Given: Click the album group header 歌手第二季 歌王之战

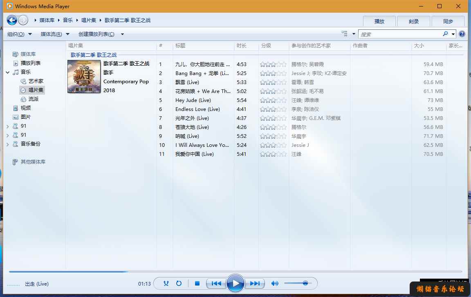Looking at the screenshot, I should point(93,55).
